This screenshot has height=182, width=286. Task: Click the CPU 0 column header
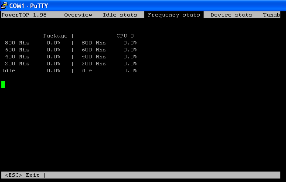coord(125,36)
